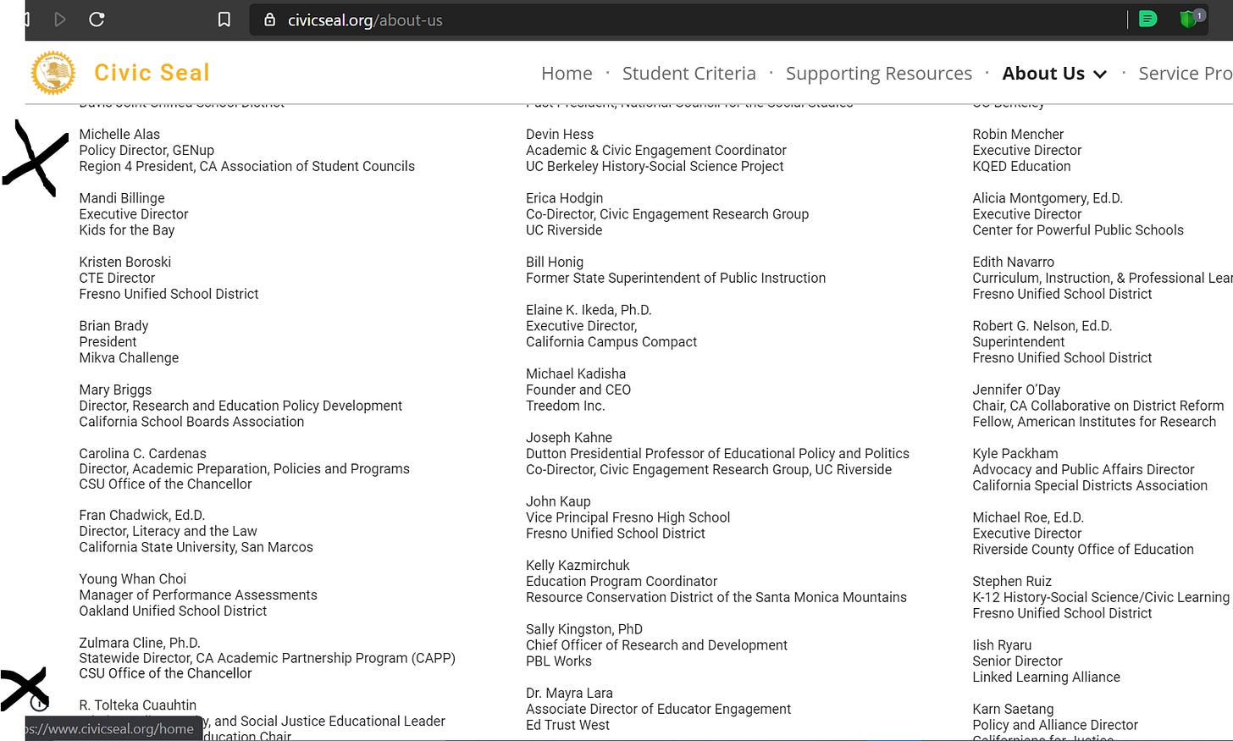Click the name Michael Kadisha

coord(576,373)
